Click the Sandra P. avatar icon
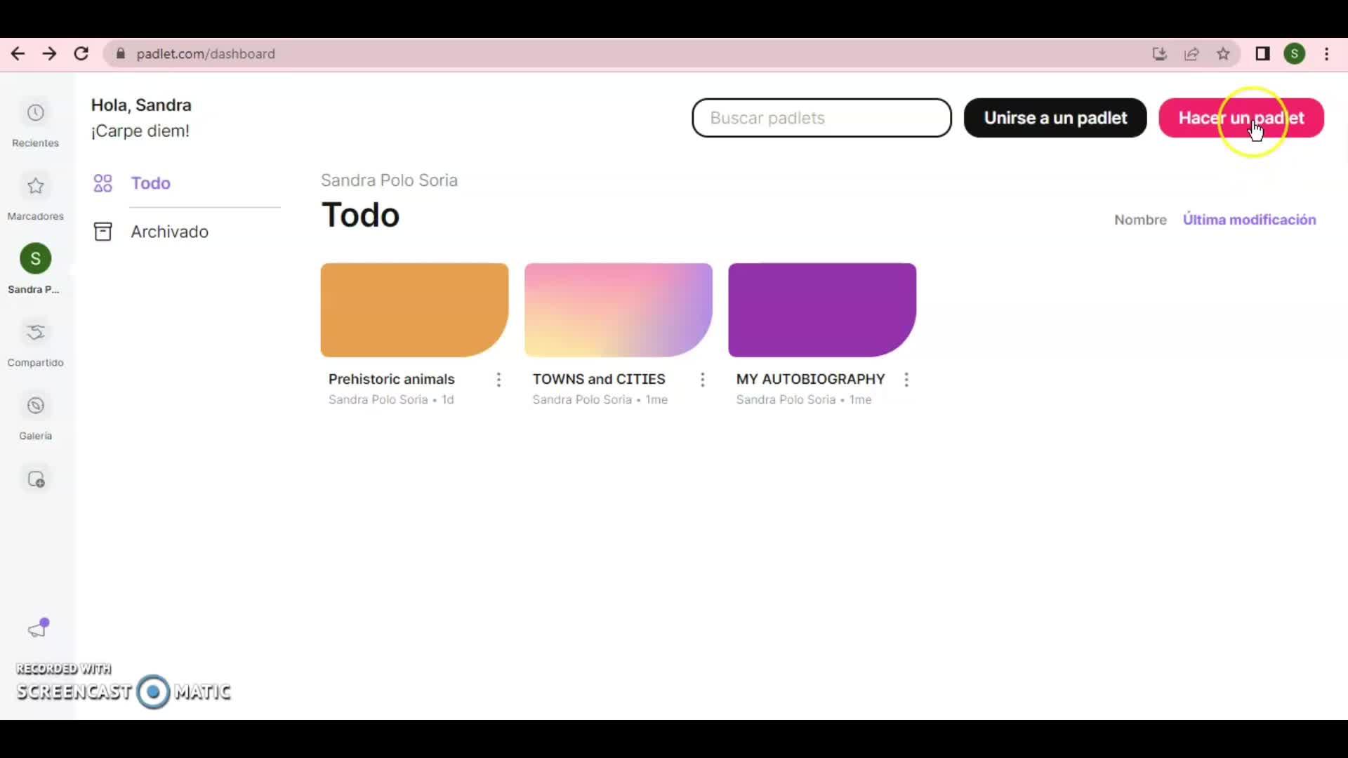This screenshot has width=1348, height=758. tap(36, 259)
